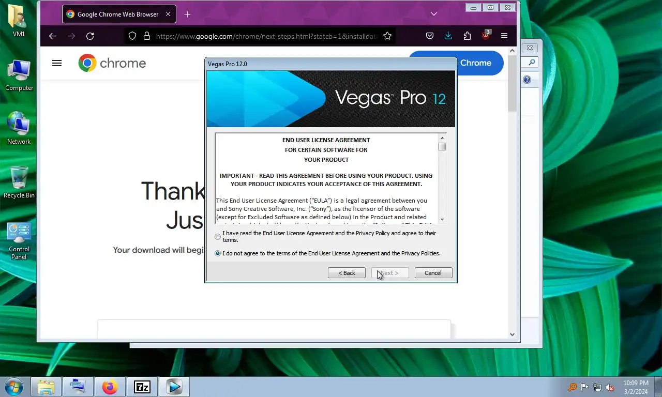Image resolution: width=662 pixels, height=397 pixels.
Task: Open the Pocket save icon
Action: [430, 36]
